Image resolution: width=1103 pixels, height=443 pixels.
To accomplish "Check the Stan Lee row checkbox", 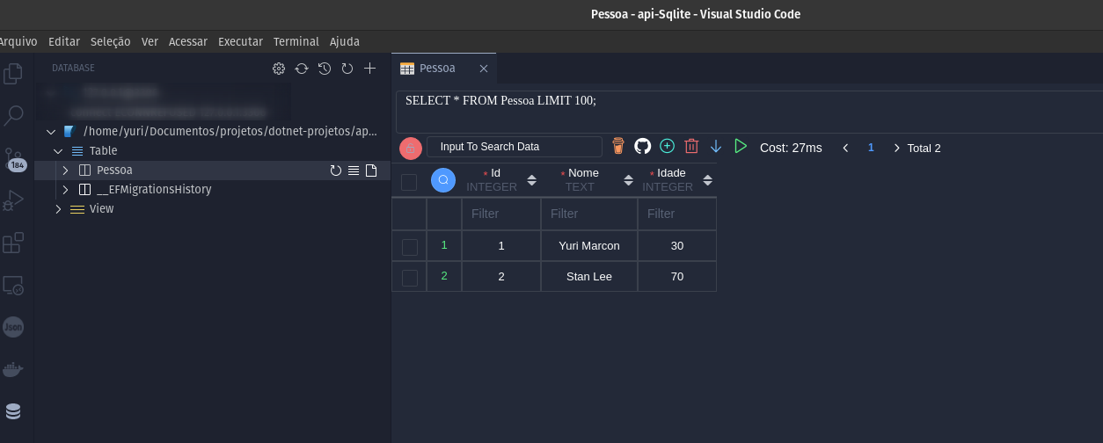I will [x=409, y=278].
